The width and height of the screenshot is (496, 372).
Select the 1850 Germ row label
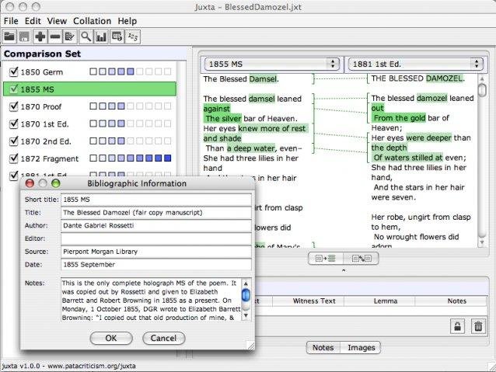coord(42,72)
